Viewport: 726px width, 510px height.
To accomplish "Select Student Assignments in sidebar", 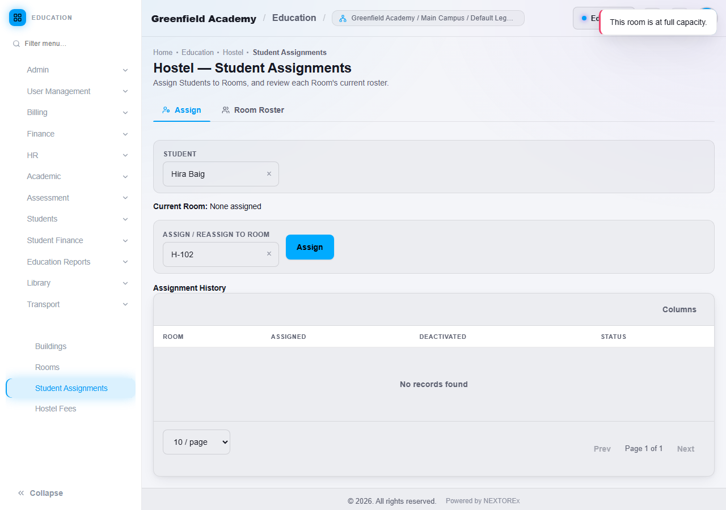I will coord(71,388).
